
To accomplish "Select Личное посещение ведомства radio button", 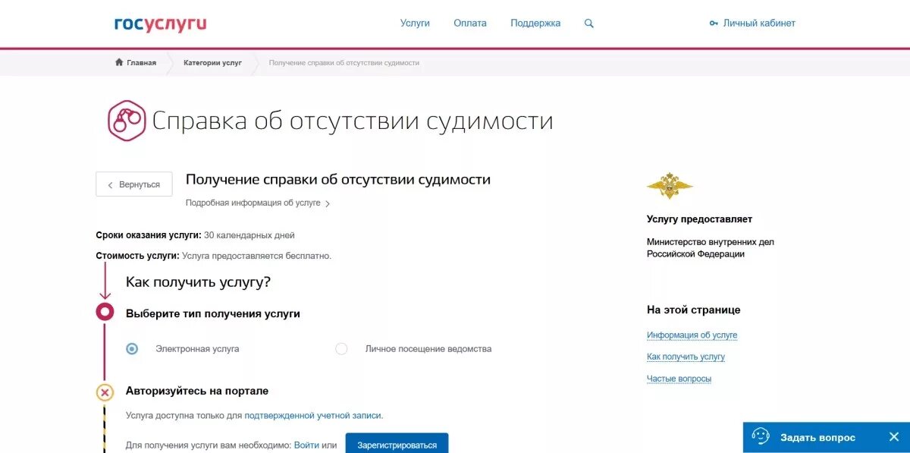I will pyautogui.click(x=341, y=349).
